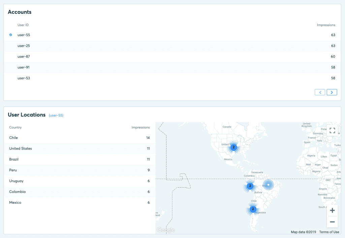Viewport: 345px width, 238px height.
Task: Click the impressions value 14 for Chile
Action: (148, 138)
